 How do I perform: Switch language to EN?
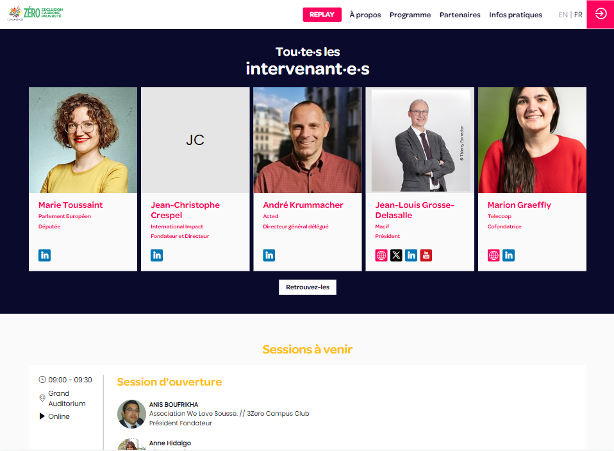point(563,15)
